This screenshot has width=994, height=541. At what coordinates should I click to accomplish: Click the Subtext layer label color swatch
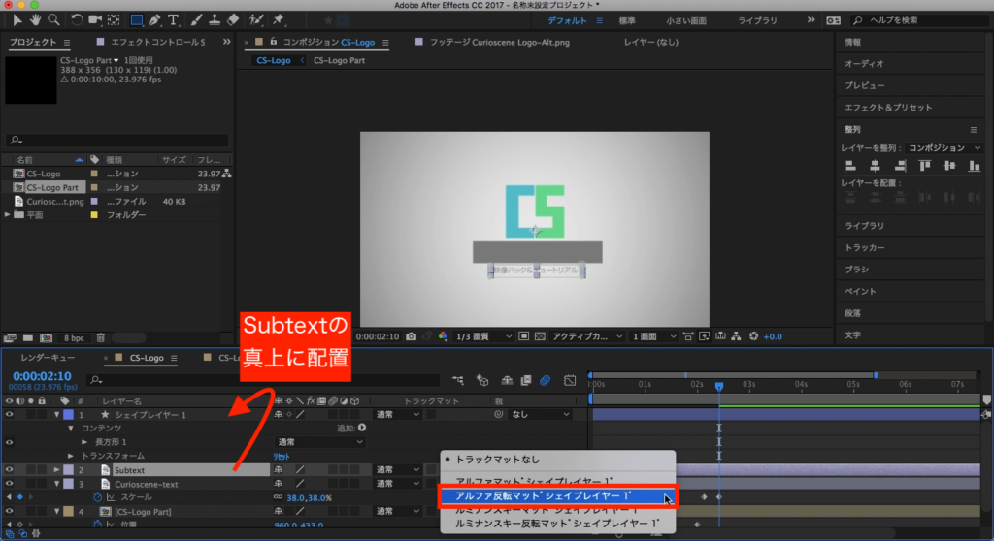[68, 469]
